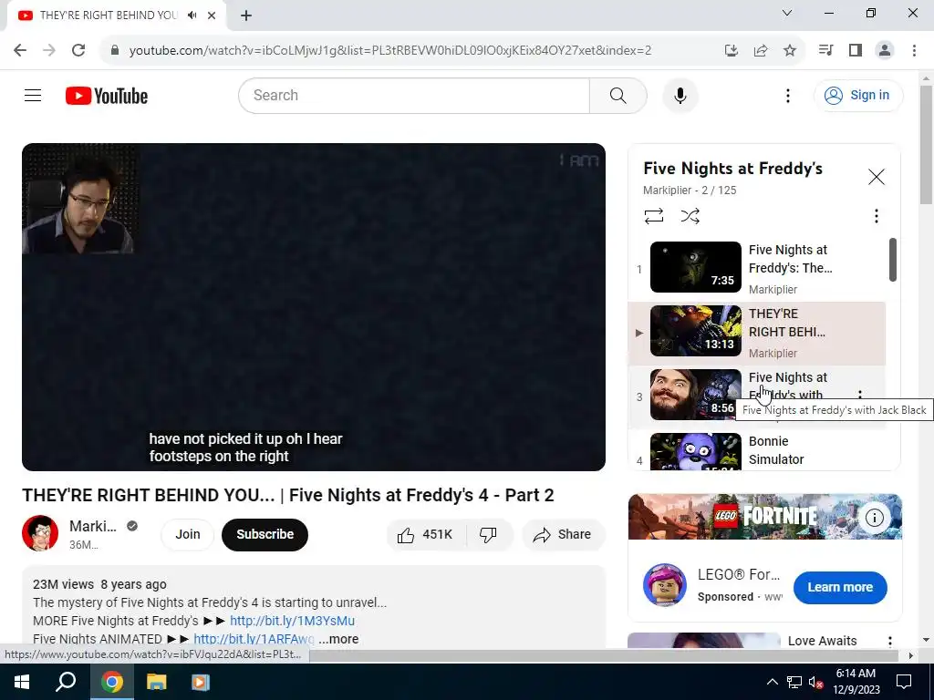Share the video
This screenshot has width=934, height=700.
click(563, 534)
